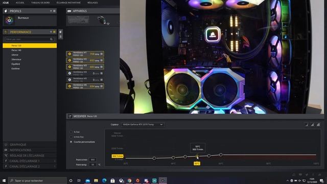Add a new profile with PROFILS plus icon

click(51, 11)
